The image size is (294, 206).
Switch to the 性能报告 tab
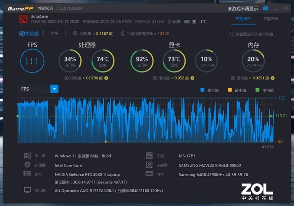(x=243, y=19)
